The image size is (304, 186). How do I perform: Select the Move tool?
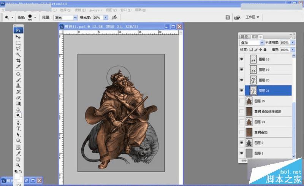tap(18, 37)
